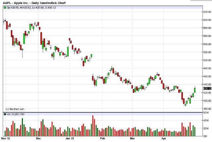
Task: Click the Nov 12 date axis label
Action: [x=5, y=138]
